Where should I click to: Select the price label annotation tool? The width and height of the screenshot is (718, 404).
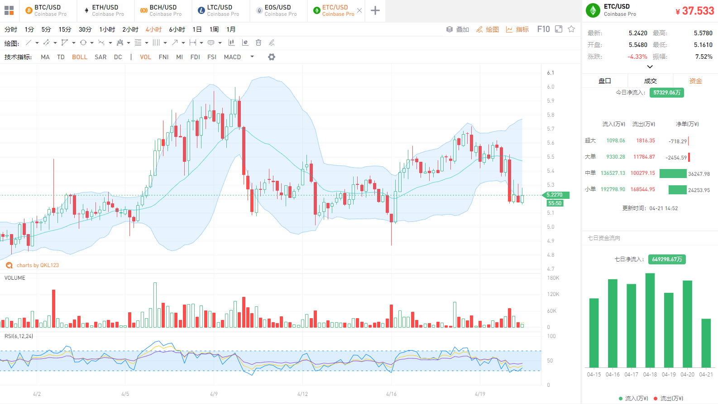pos(211,42)
